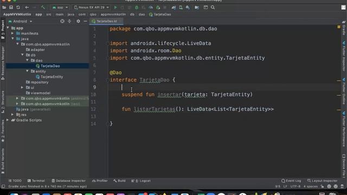Screen dimensions: 347x195
Task: Open the Profiler tool window tab
Action: 100,180
